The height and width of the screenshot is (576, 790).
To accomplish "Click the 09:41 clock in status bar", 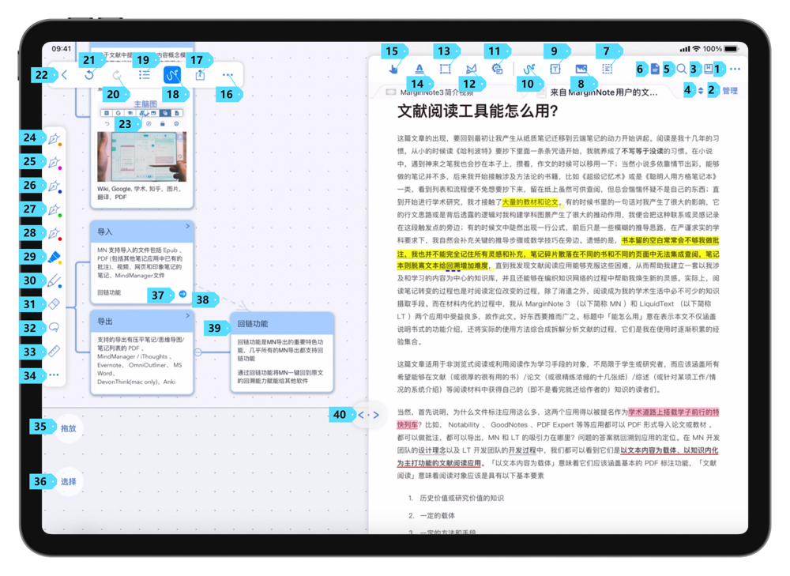I will [x=62, y=49].
